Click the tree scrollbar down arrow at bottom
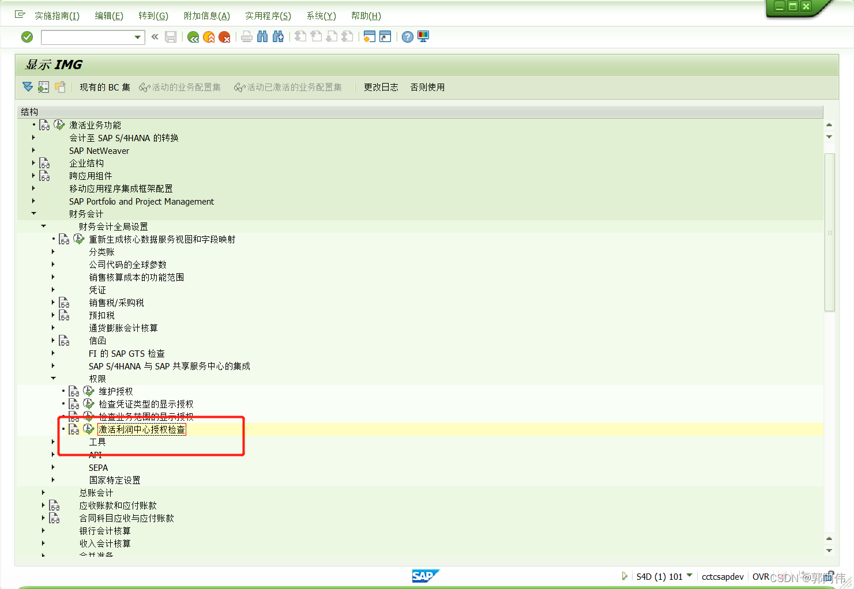This screenshot has height=589, width=854. [829, 550]
